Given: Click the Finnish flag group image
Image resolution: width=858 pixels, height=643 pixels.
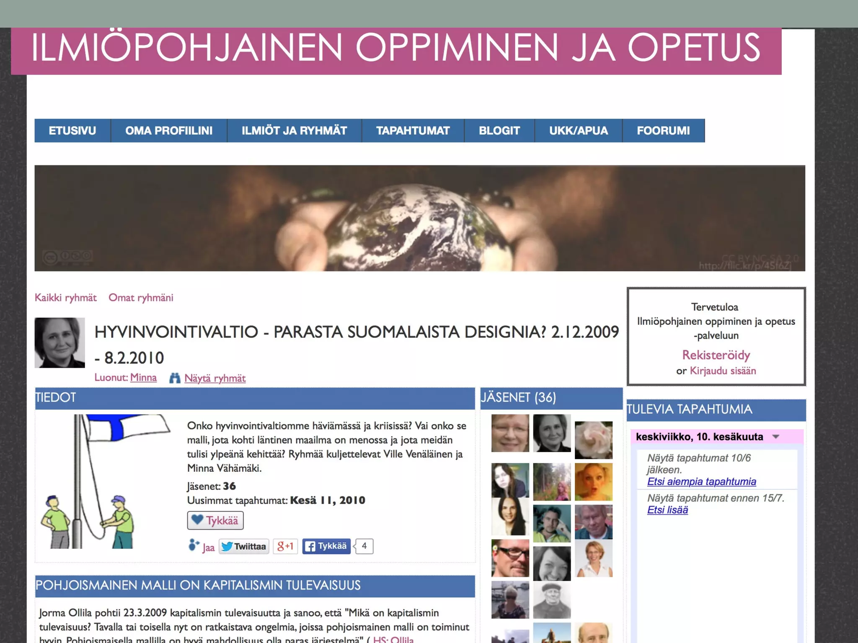Looking at the screenshot, I should tap(105, 481).
